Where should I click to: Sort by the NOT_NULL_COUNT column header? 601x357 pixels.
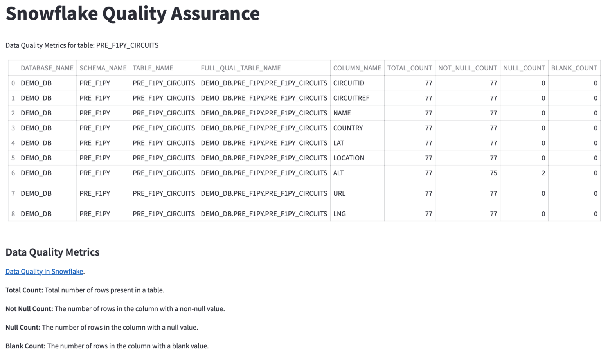click(467, 68)
